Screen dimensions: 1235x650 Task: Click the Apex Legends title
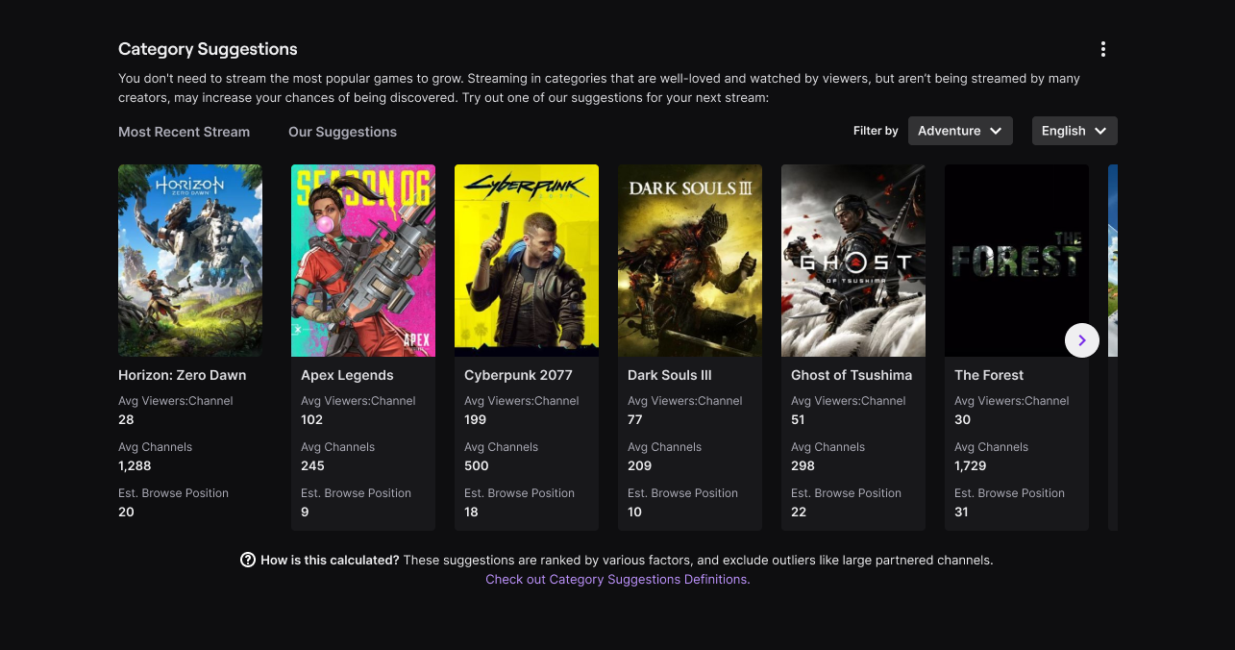pos(347,375)
